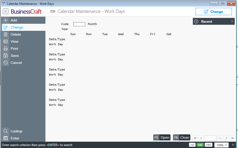
Task: Go to the next record with the right arrow
Action: click(x=226, y=138)
